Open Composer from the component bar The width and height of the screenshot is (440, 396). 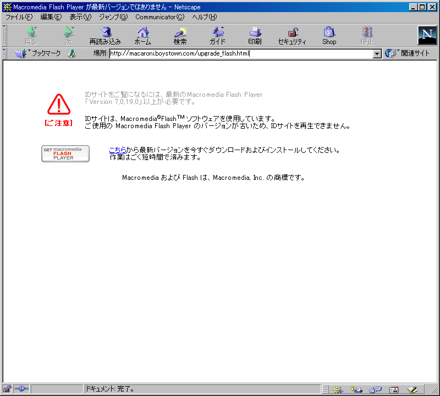(413, 389)
